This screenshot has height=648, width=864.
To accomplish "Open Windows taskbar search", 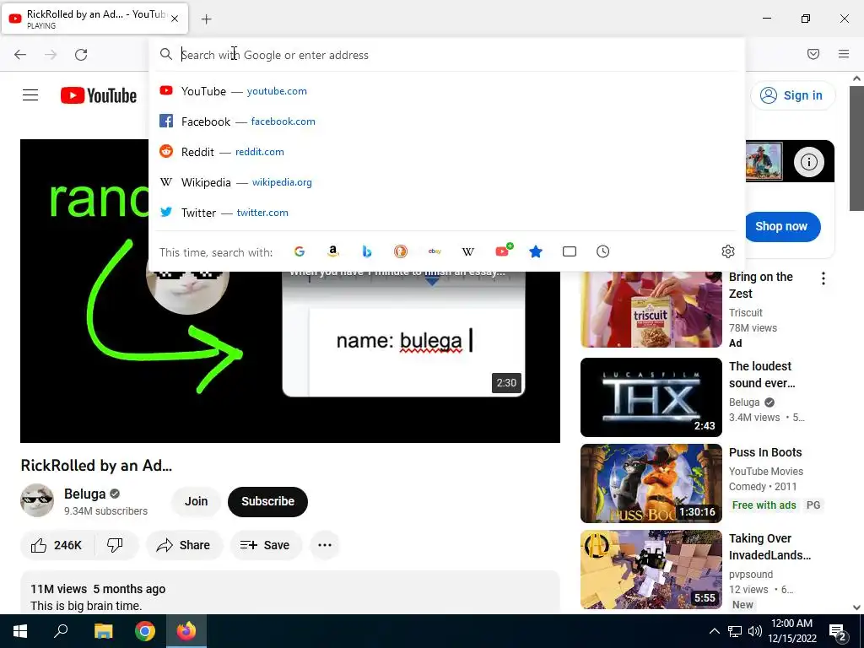I will point(61,631).
